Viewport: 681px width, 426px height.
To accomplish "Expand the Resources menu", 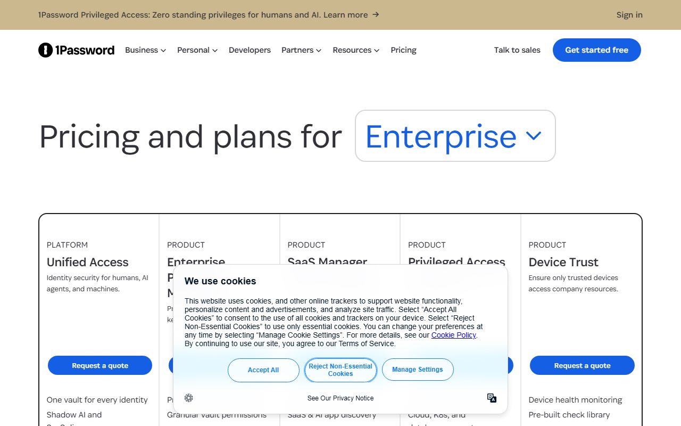I will click(x=356, y=50).
